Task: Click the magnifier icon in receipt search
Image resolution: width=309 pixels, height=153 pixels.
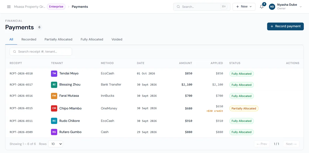Action: [x=15, y=52]
